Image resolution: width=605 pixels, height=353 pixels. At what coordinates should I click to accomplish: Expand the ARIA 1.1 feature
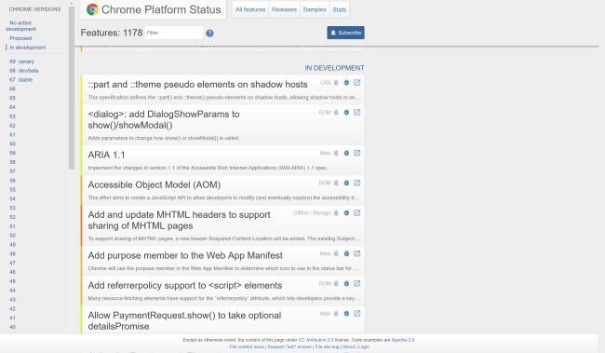[106, 155]
